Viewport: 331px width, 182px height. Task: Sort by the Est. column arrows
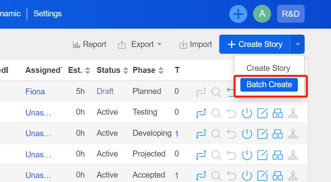tap(87, 70)
